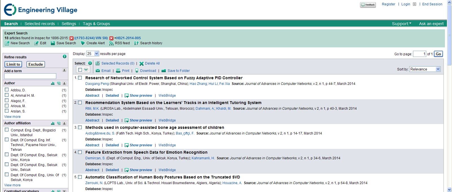
Task: Check the box for result 4 Feature Extraction
Action: point(80,152)
